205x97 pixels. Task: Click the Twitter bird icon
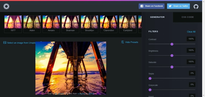tap(170, 6)
